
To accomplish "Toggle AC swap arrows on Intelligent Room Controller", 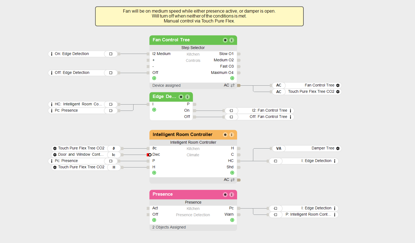I will 232,180.
